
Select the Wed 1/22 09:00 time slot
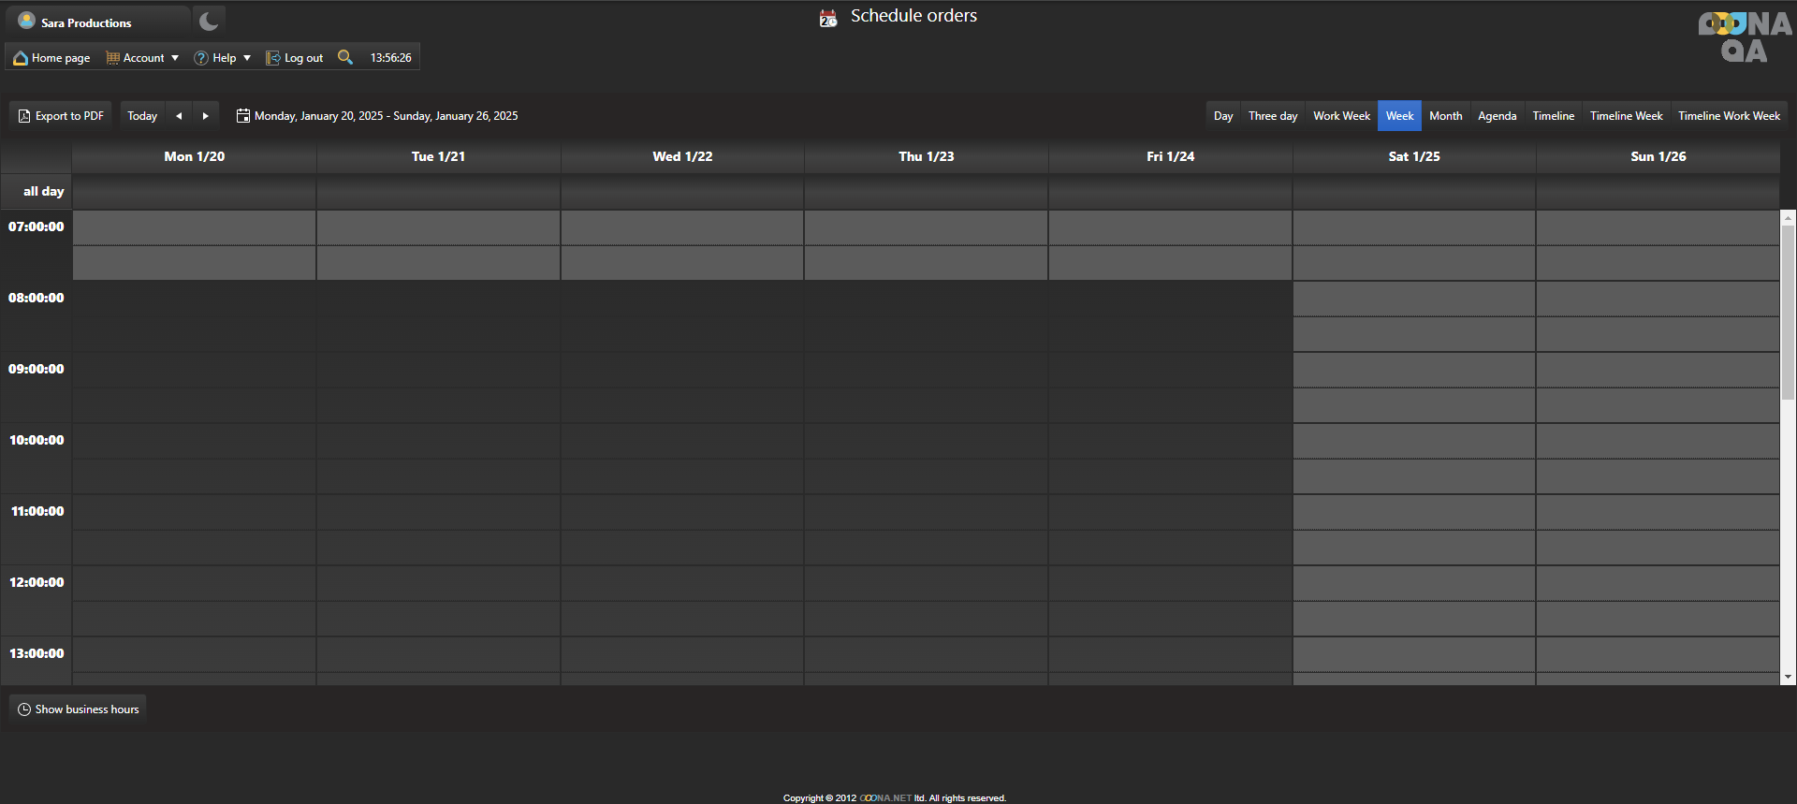(682, 370)
